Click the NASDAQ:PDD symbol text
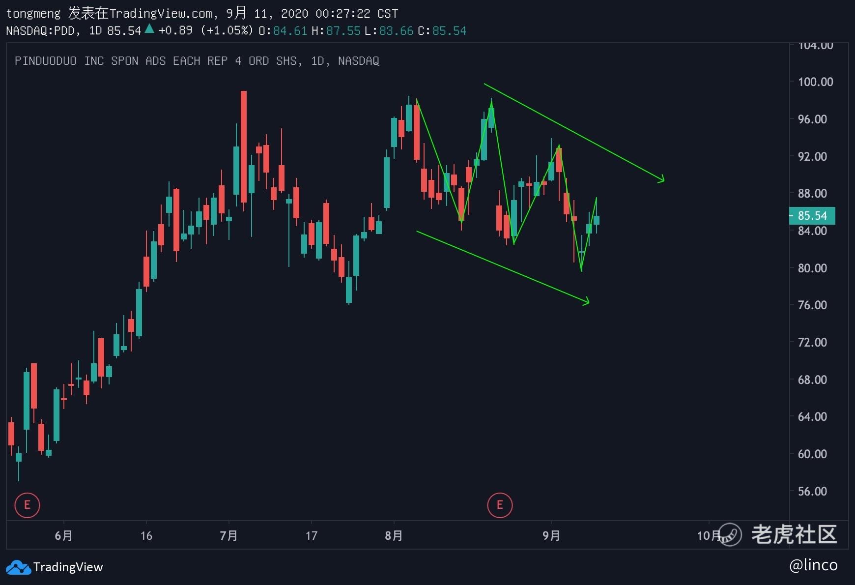 (40, 30)
